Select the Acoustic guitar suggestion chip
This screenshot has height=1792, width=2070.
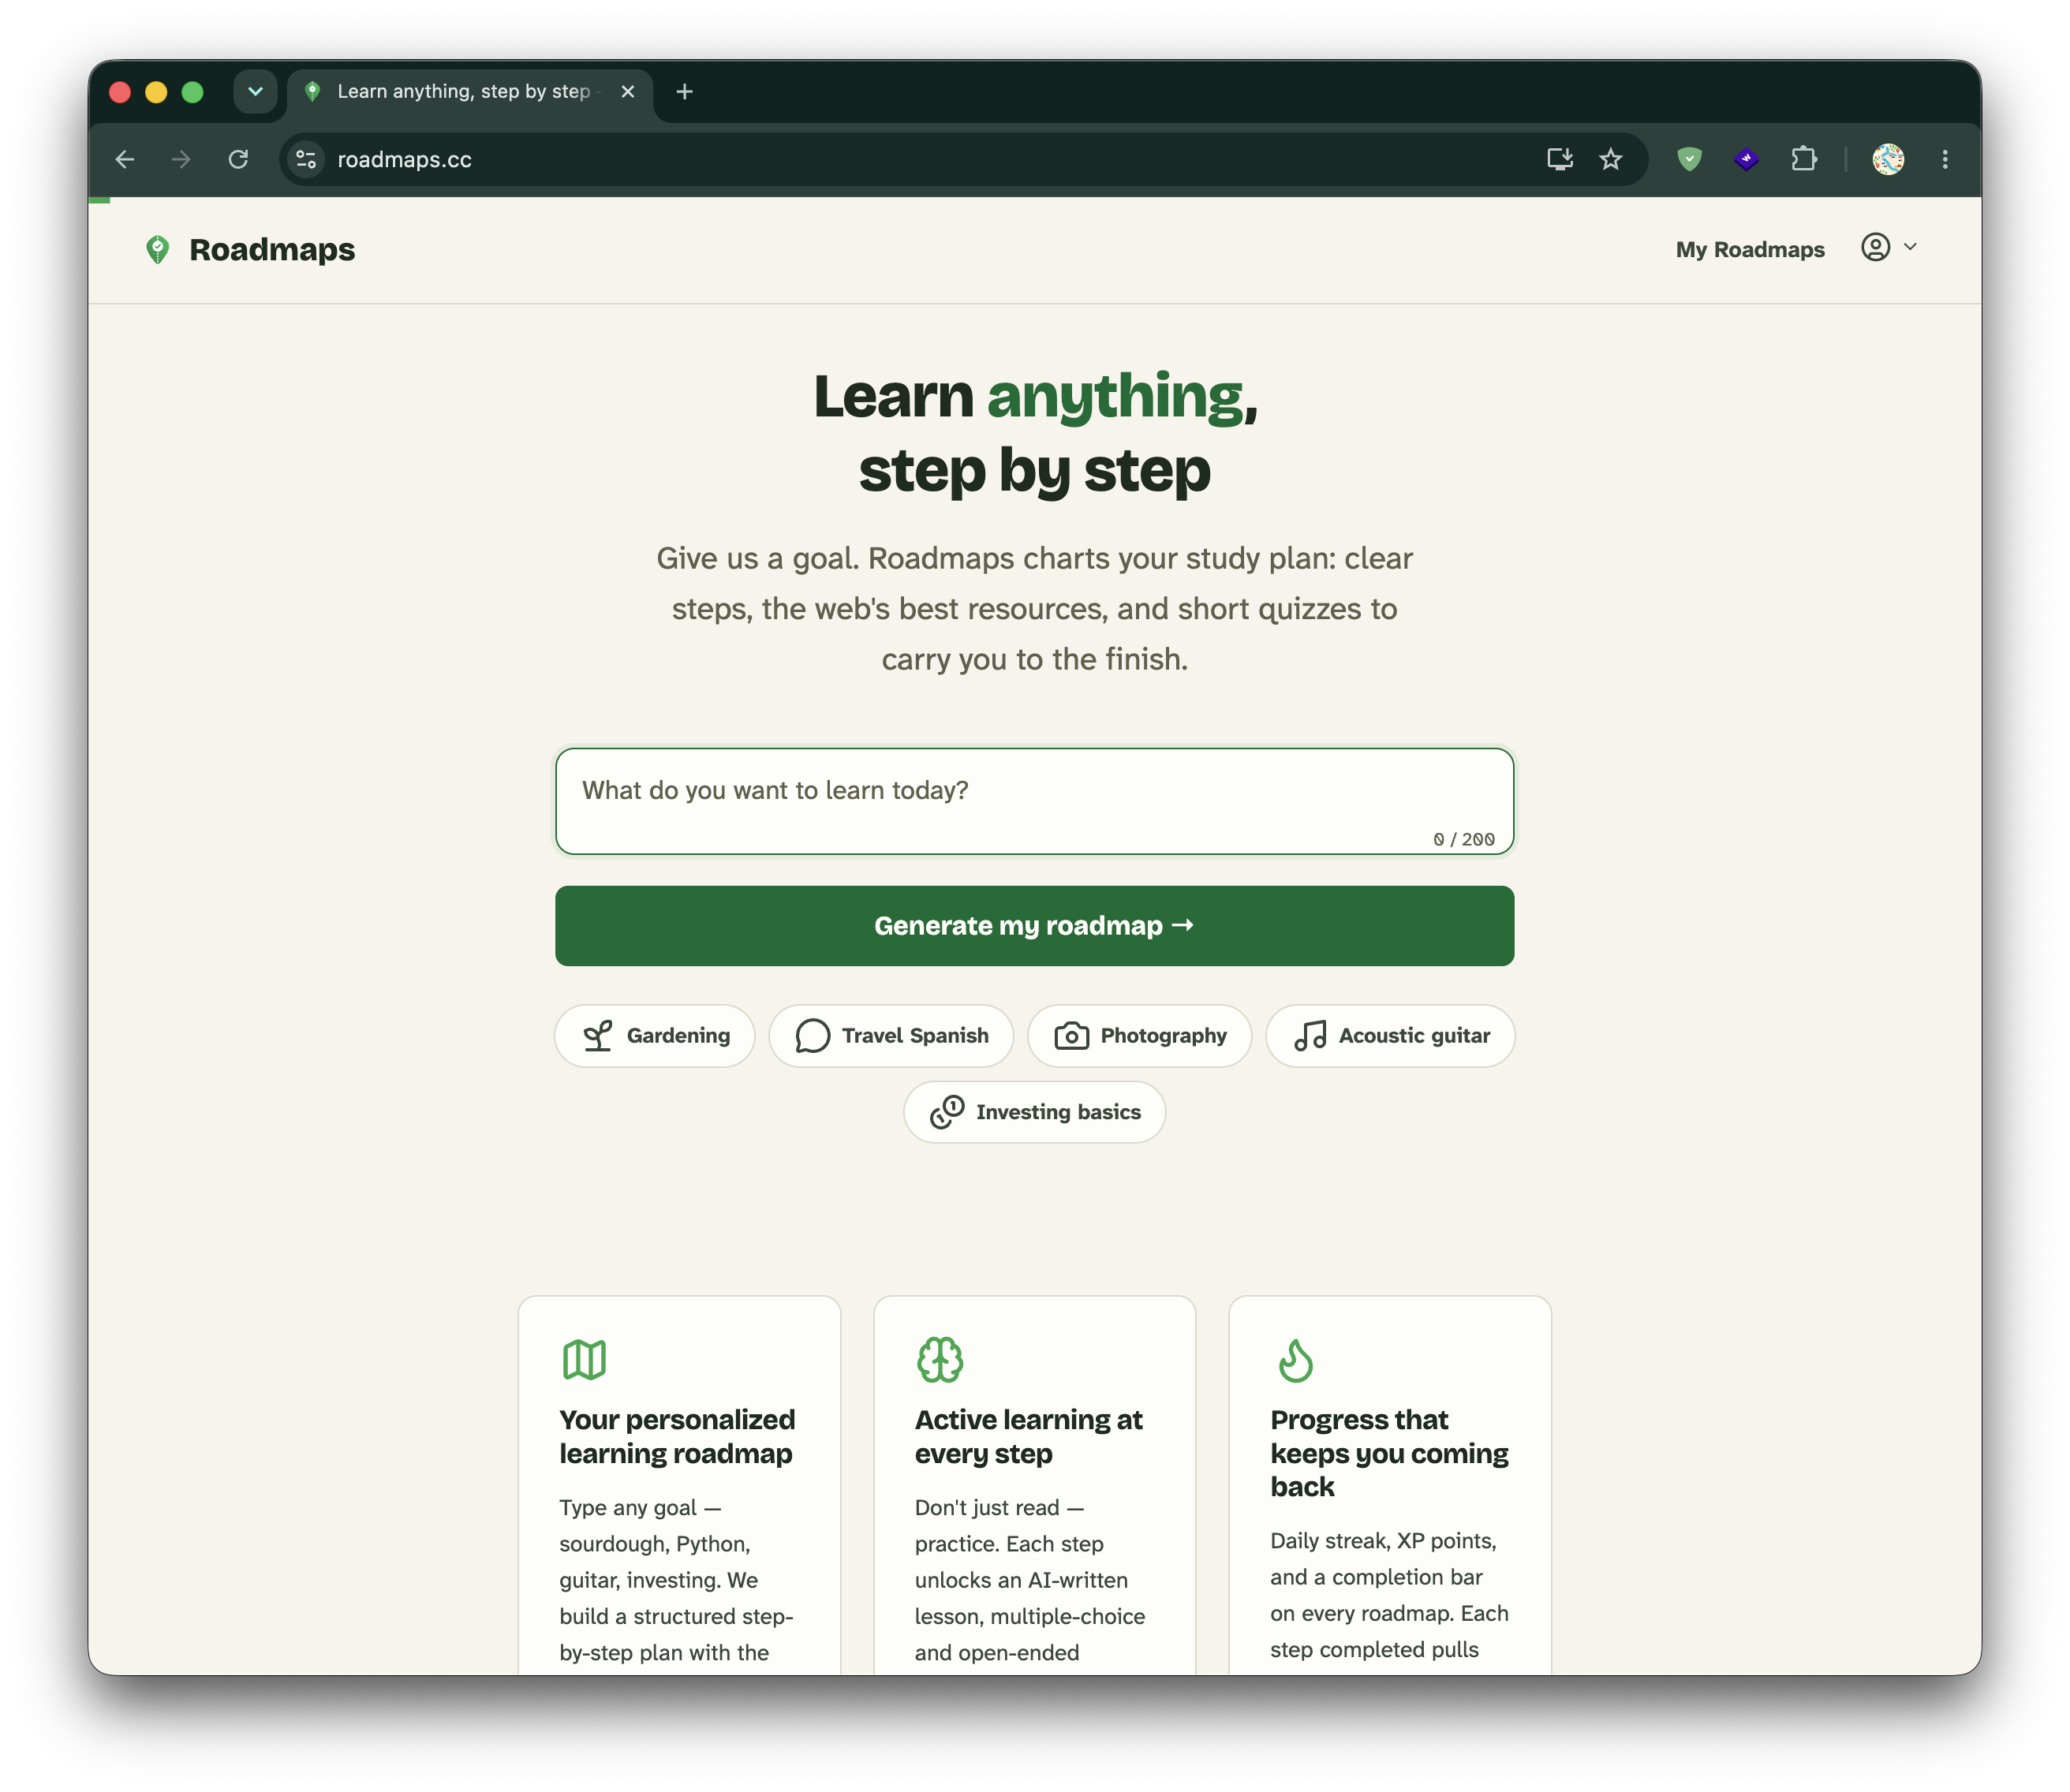[1390, 1035]
